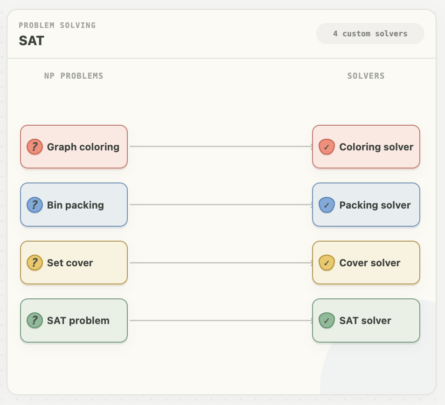Choose the SAT problem card
Image resolution: width=445 pixels, height=405 pixels.
74,320
